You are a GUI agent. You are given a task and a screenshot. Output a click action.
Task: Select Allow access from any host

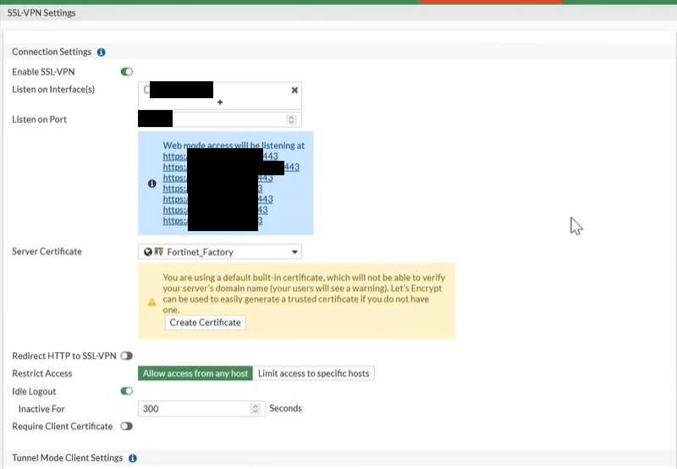[x=195, y=373]
